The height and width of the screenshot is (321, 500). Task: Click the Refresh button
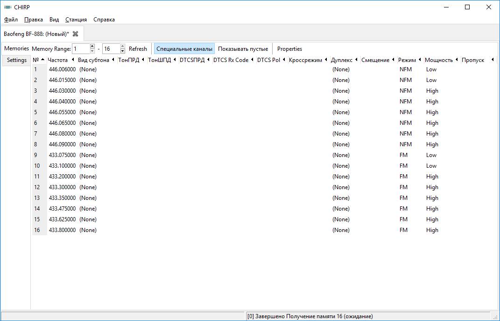tap(138, 48)
